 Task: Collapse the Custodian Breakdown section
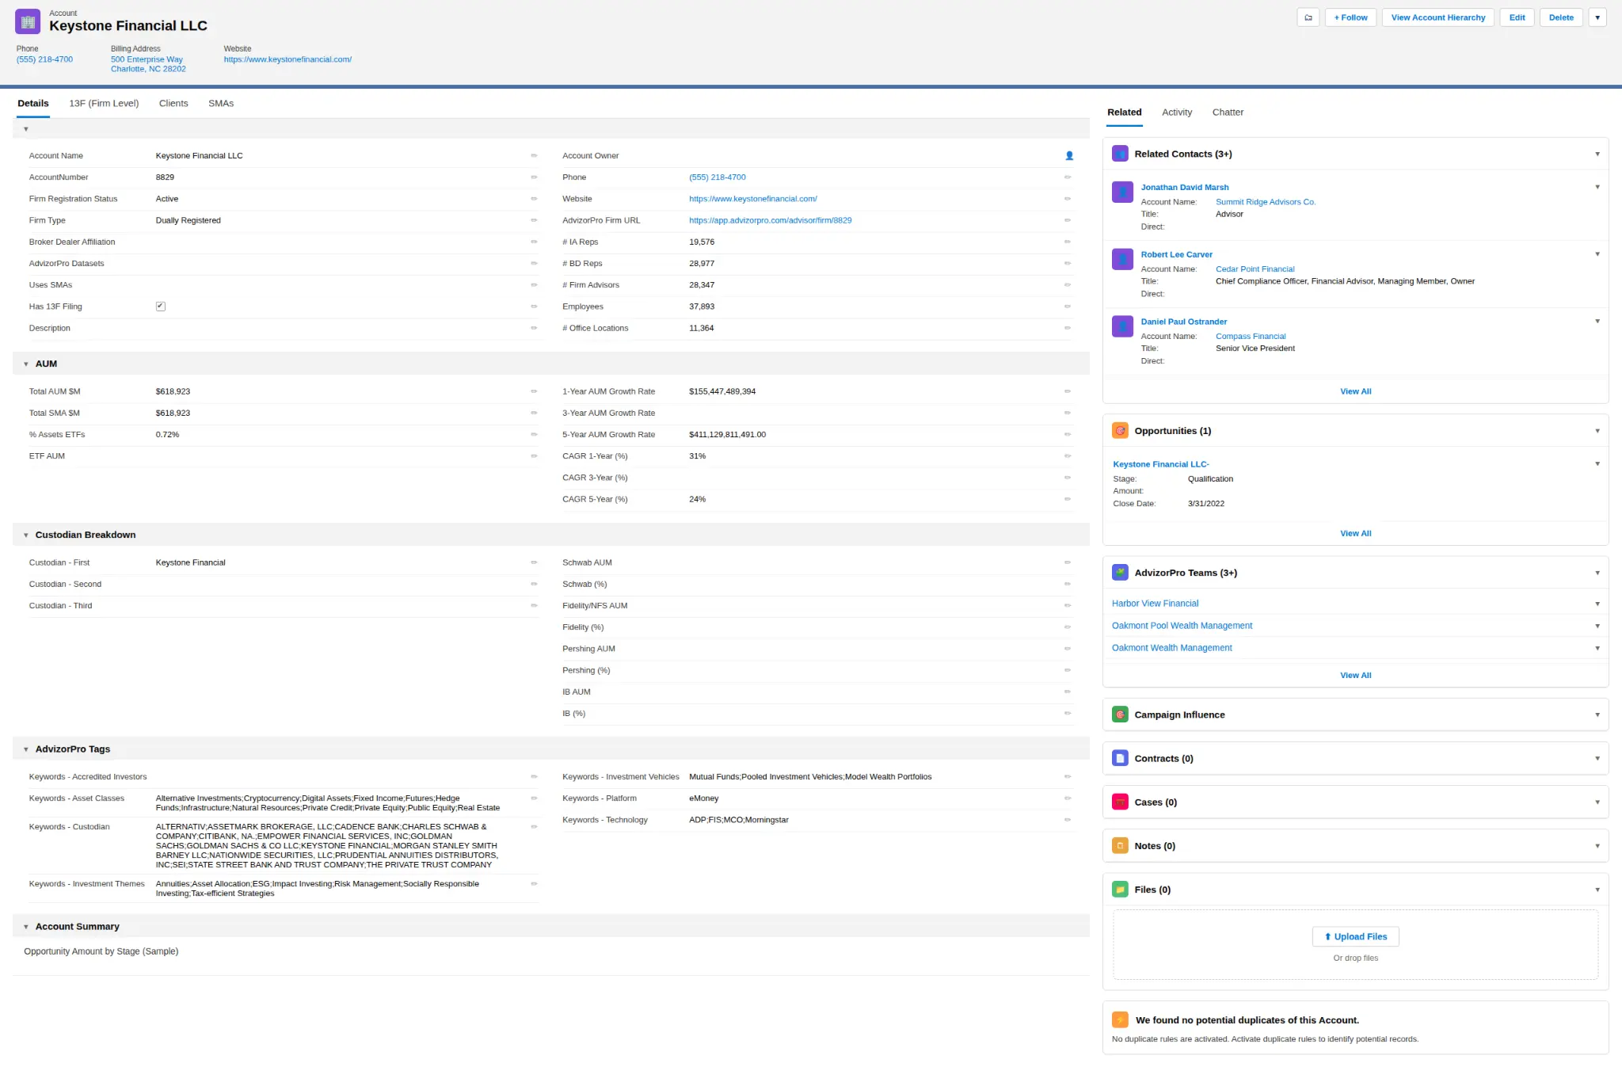[26, 535]
